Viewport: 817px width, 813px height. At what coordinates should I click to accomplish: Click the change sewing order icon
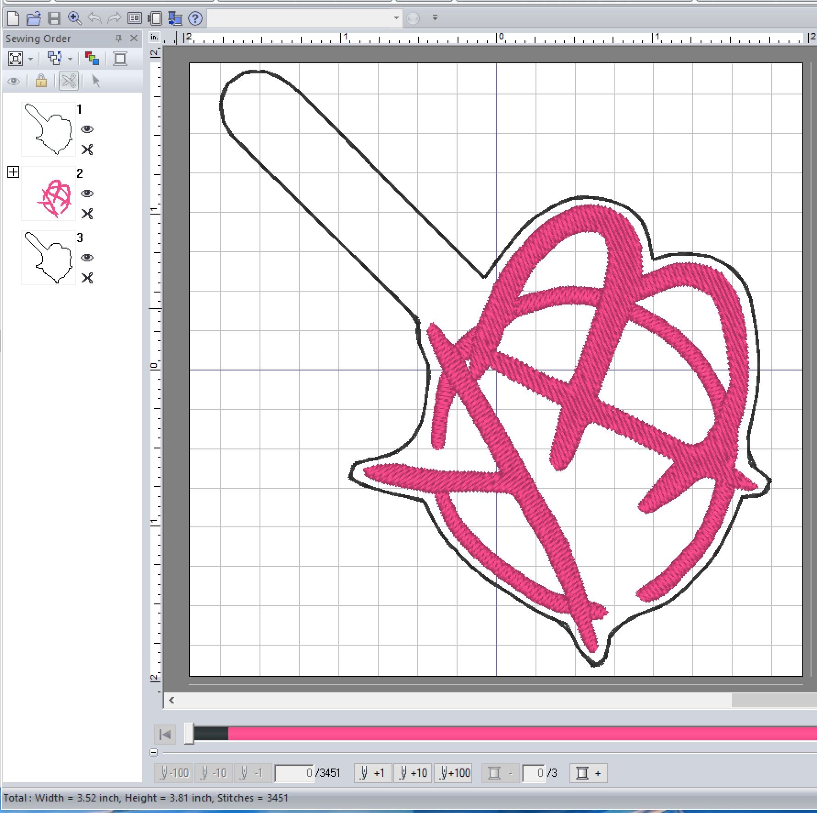pos(55,58)
